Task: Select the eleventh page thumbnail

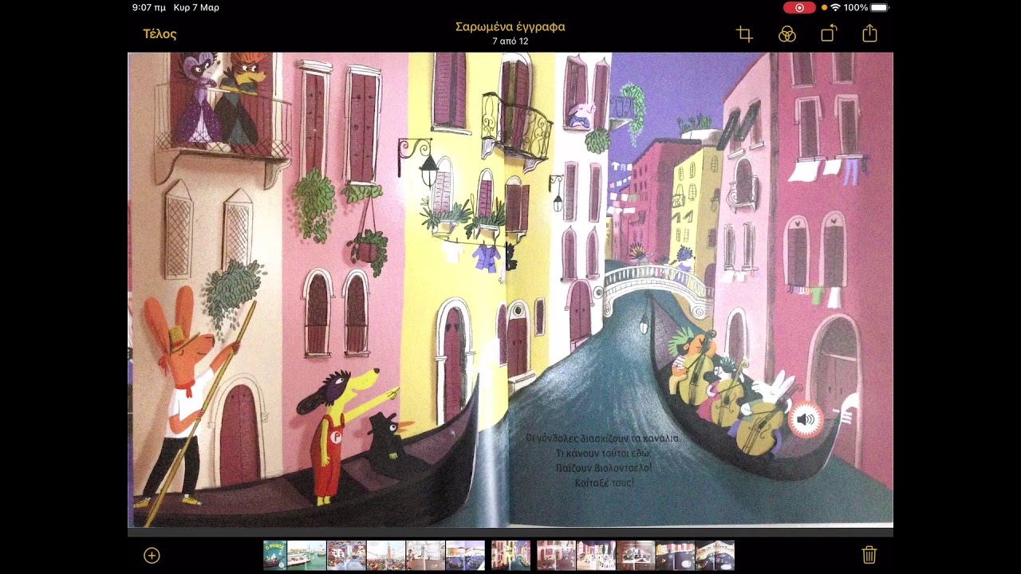Action: 675,556
